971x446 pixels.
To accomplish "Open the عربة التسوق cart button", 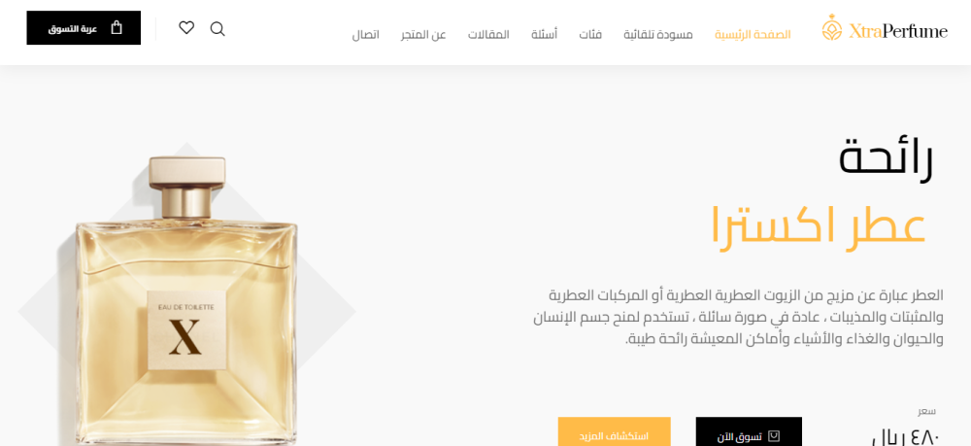I will [x=84, y=28].
